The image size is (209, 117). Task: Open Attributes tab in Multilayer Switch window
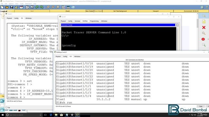pos(77,57)
